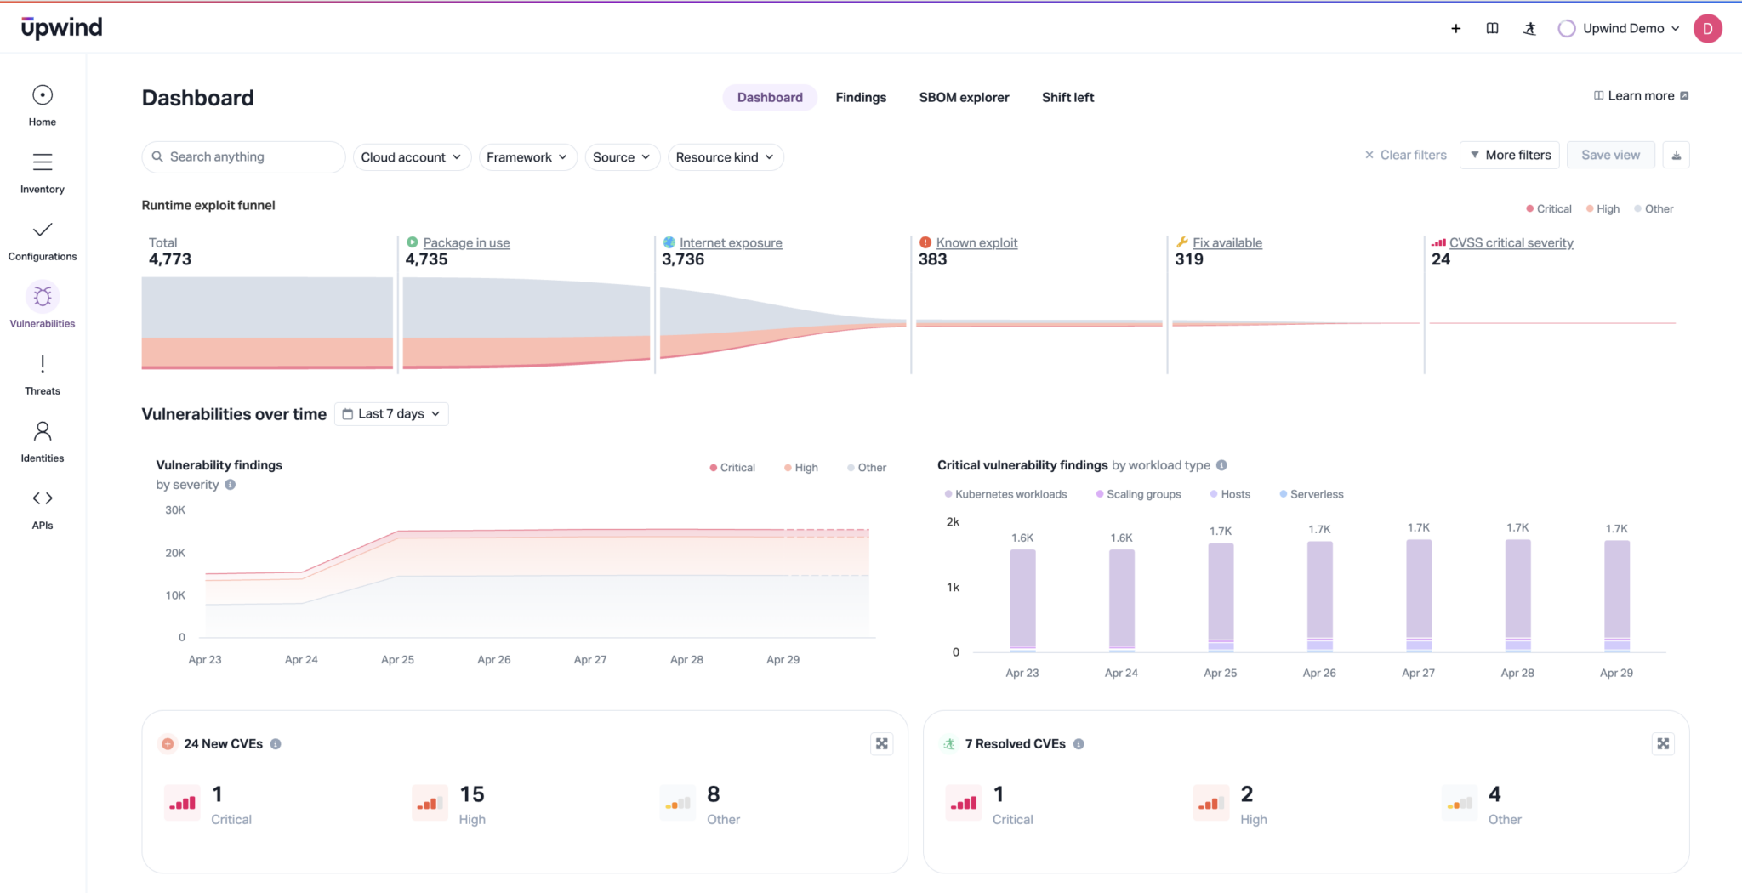This screenshot has width=1742, height=893.
Task: Open Inventory from the sidebar
Action: coord(43,162)
